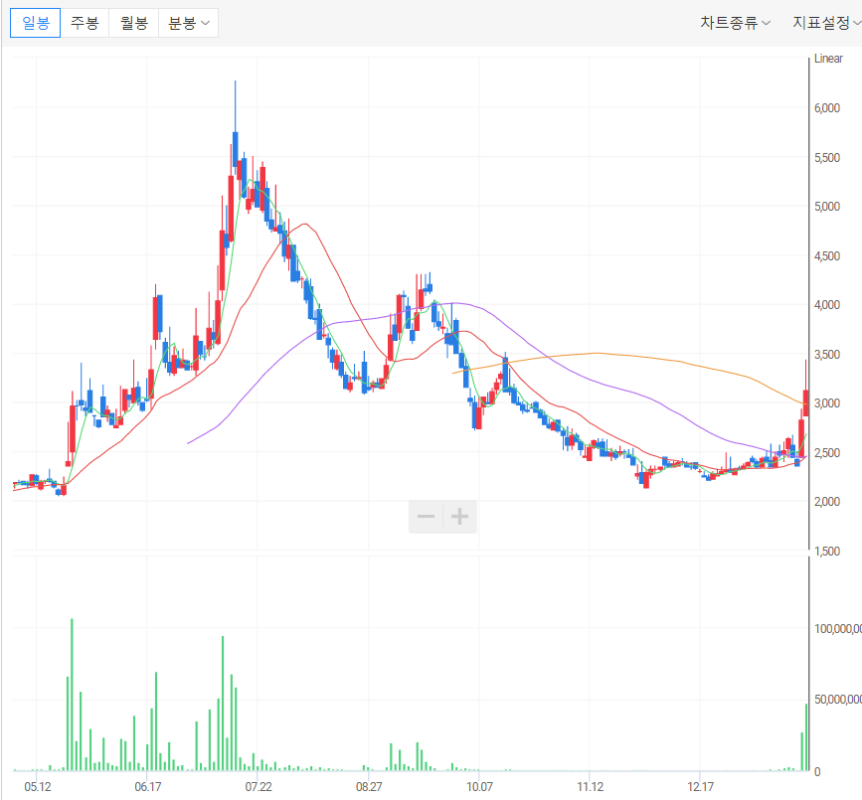Click the 10.07 date axis label

480,787
